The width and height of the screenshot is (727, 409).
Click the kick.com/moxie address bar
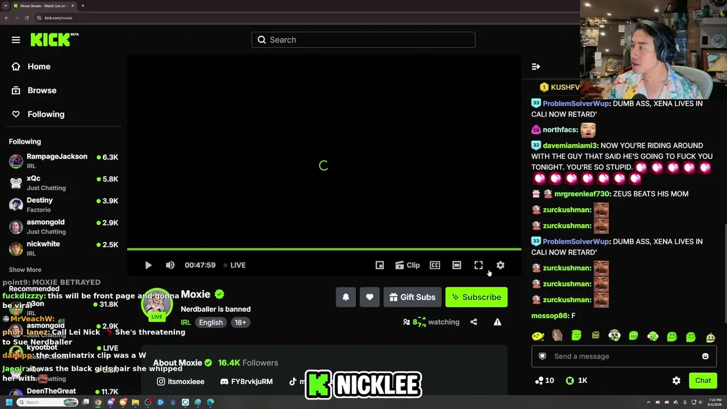[307, 18]
